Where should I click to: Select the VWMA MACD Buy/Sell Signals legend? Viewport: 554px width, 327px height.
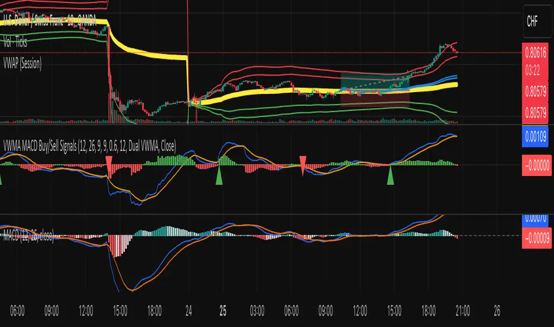click(89, 146)
